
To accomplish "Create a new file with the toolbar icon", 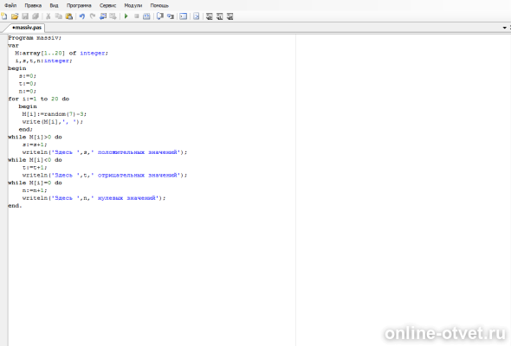I will (x=4, y=16).
